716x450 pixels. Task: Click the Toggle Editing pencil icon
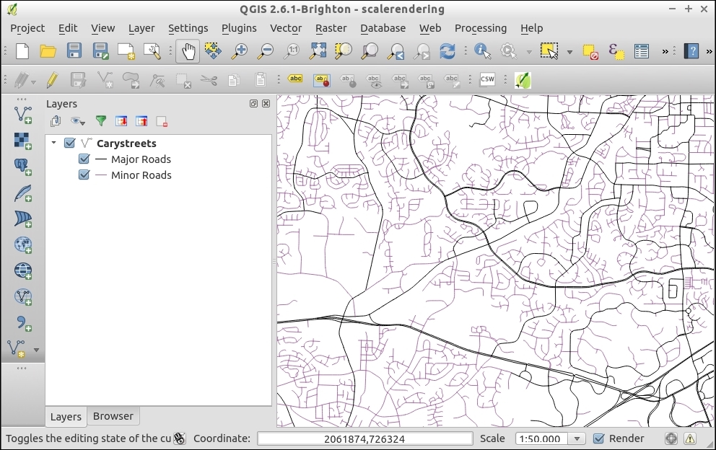coord(52,80)
